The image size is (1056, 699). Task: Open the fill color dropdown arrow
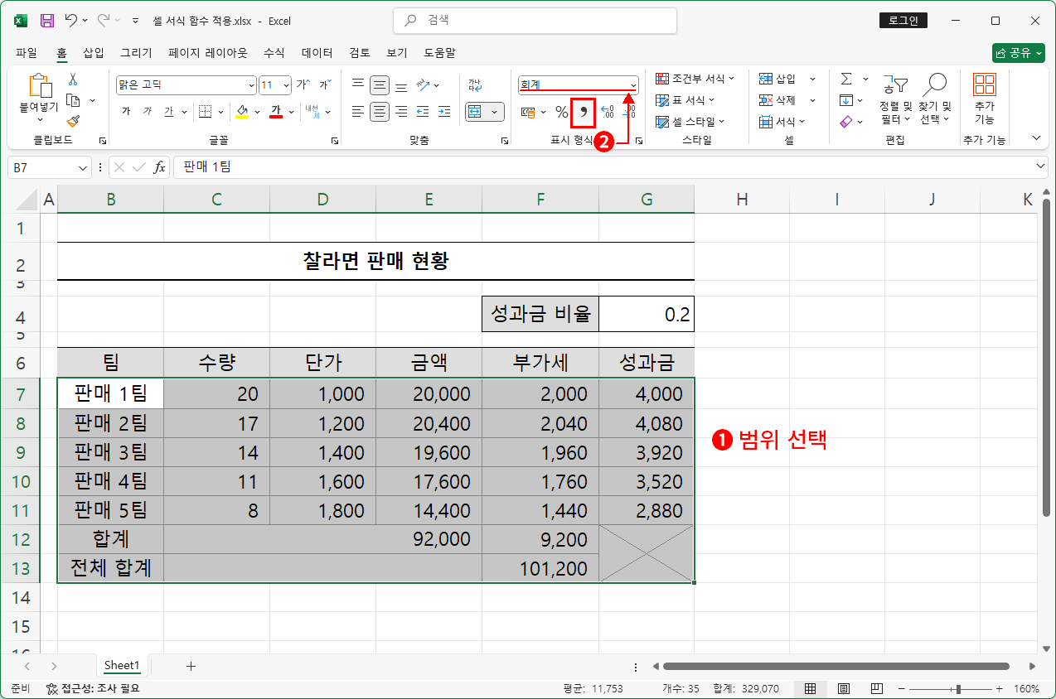257,112
